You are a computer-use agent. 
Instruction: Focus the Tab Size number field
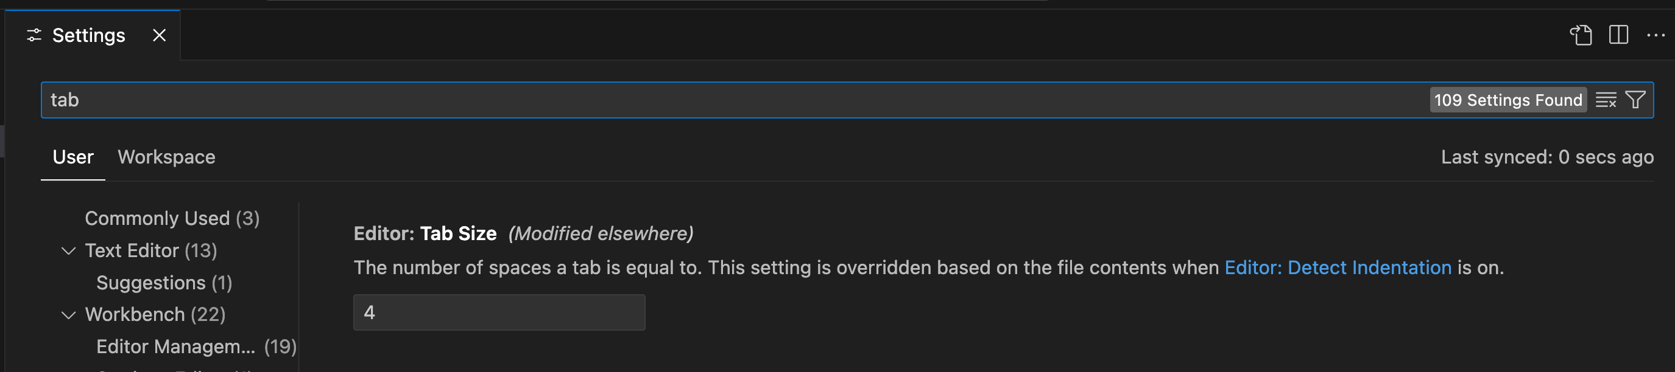[499, 313]
